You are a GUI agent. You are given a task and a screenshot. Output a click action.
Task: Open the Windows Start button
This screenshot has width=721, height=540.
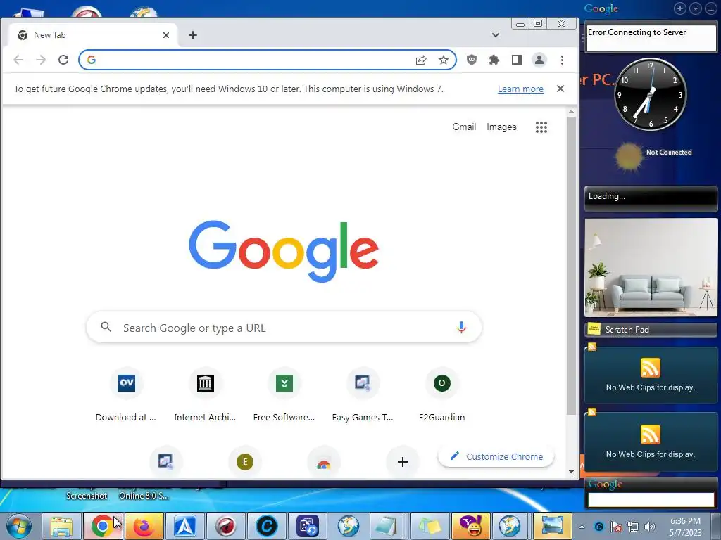(x=19, y=526)
